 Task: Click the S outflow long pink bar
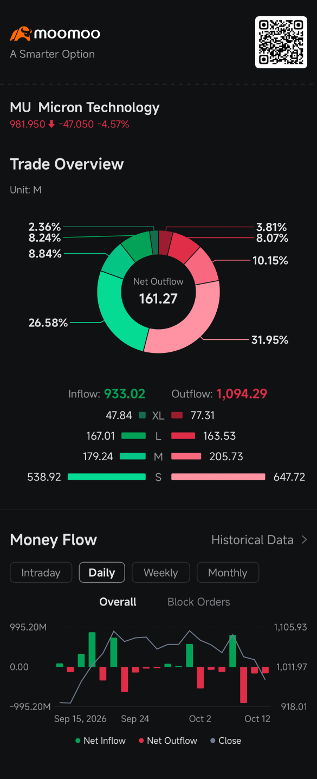[x=218, y=477]
